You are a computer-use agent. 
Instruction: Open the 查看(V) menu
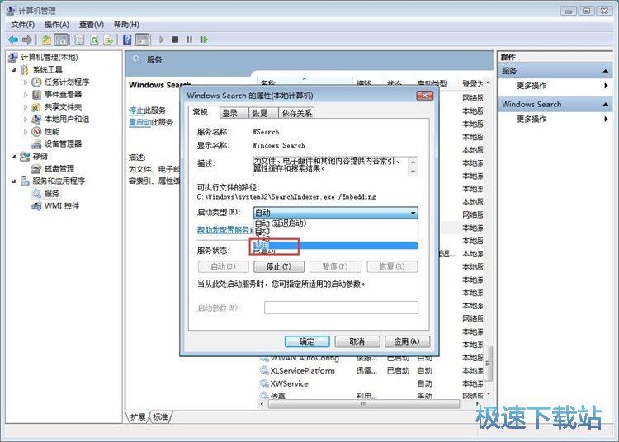point(91,25)
